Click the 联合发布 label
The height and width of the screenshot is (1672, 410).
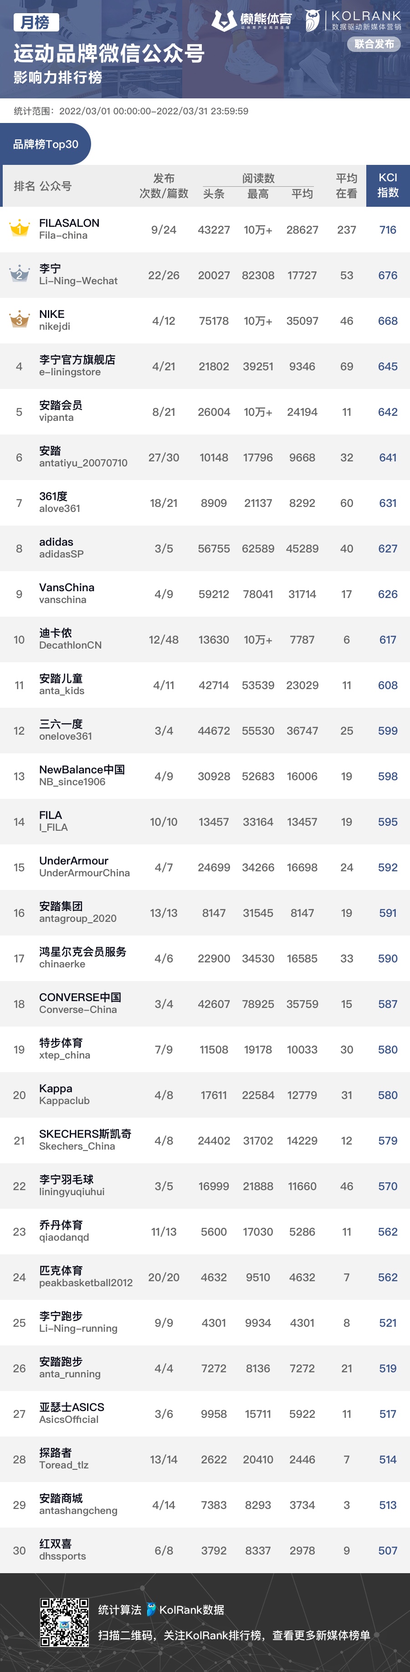click(x=374, y=44)
